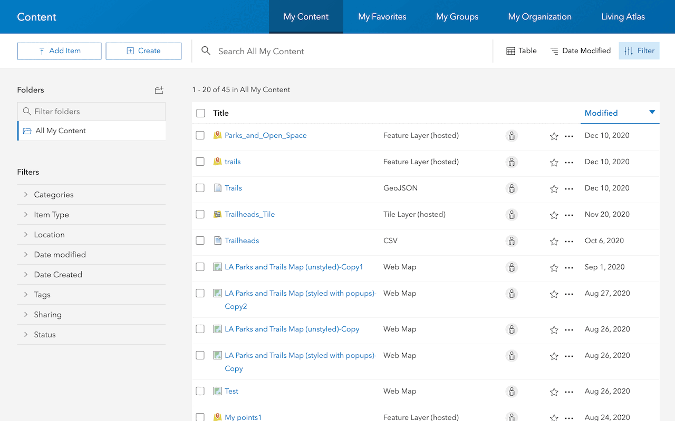Screen dimensions: 675x421
Task: Click the Add Item button
Action: pos(59,51)
